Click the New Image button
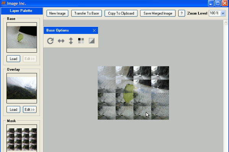 57,13
